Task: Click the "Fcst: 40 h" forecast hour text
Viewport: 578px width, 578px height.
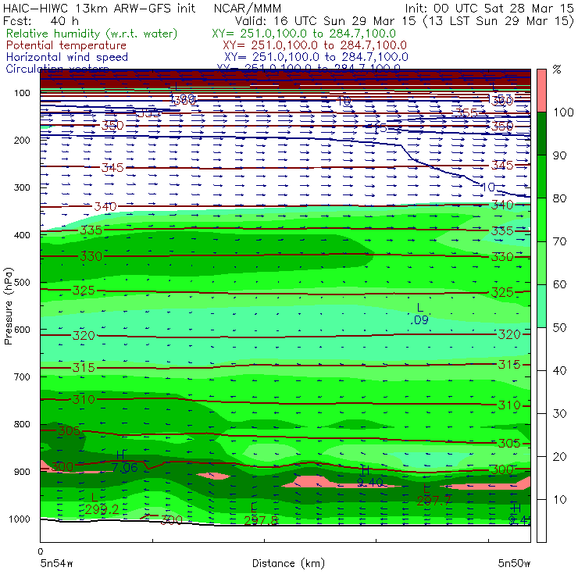Action: (x=41, y=20)
